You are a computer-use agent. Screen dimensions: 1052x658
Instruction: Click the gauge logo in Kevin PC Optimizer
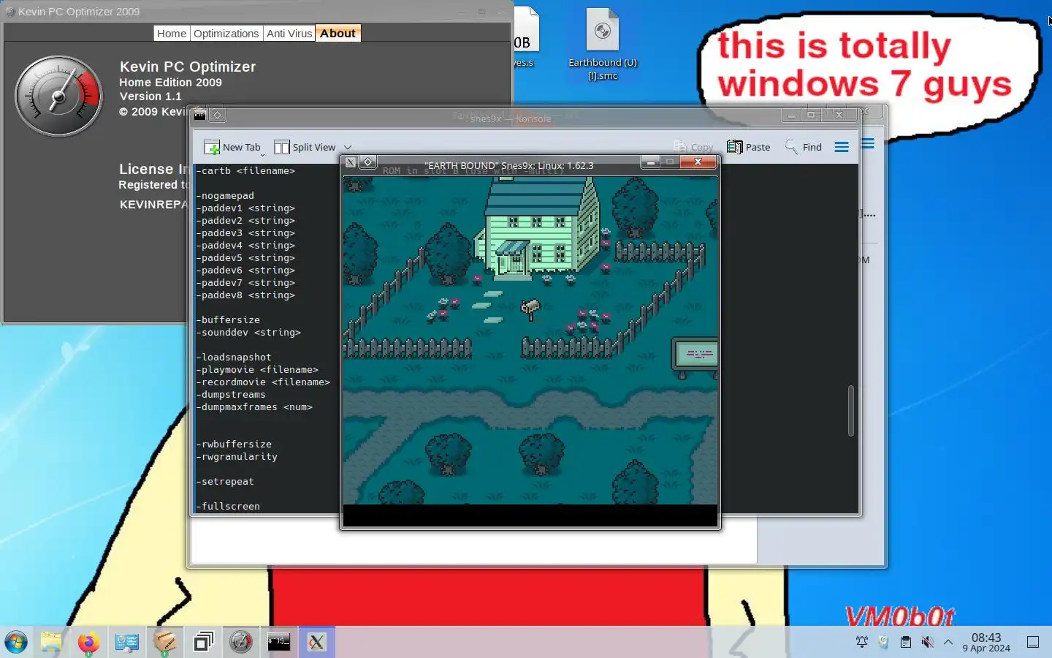59,96
